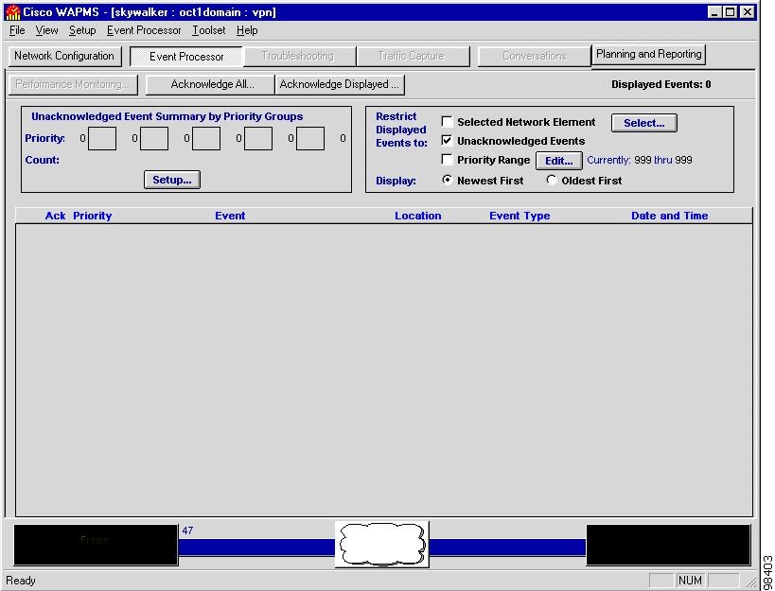Open the View menu
775x591 pixels.
tap(46, 30)
